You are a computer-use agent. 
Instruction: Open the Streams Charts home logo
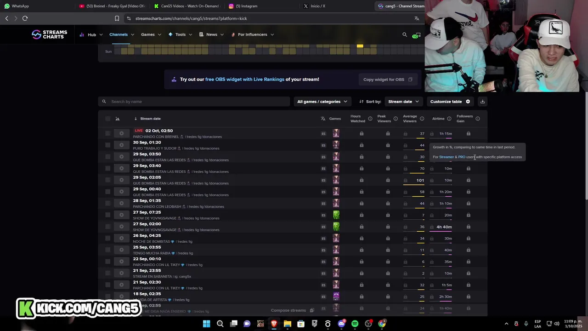49,34
